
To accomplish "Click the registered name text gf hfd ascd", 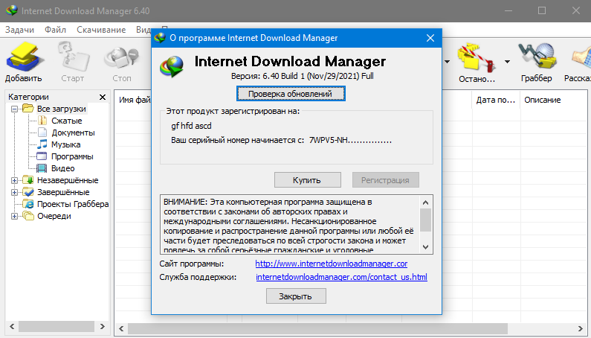I will coord(191,126).
